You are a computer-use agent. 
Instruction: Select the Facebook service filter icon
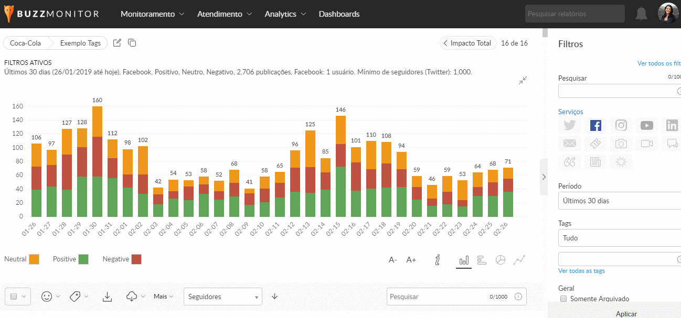tap(595, 125)
